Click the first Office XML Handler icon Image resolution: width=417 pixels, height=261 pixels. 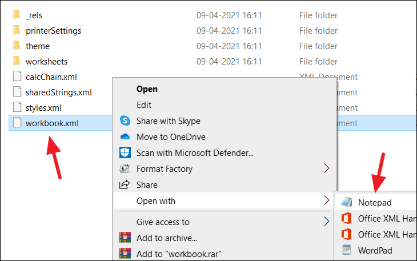pyautogui.click(x=346, y=218)
